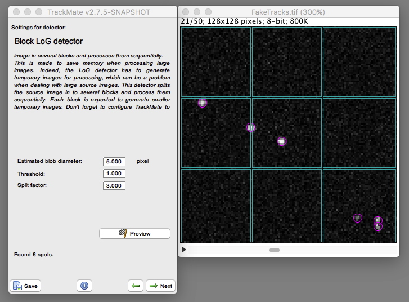Open the blue info icon button
Image resolution: width=409 pixels, height=302 pixels.
pyautogui.click(x=84, y=286)
